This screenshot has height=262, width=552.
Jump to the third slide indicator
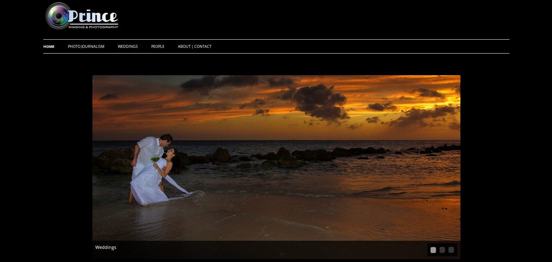point(451,250)
